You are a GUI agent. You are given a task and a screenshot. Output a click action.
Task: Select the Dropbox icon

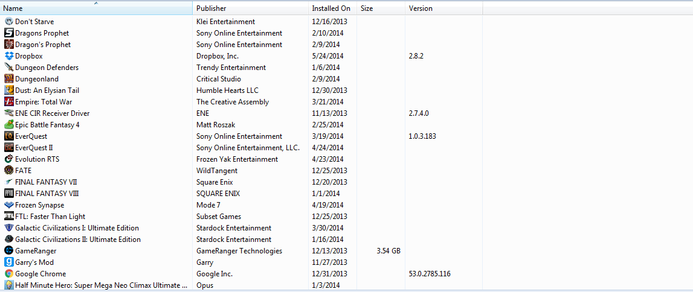click(9, 56)
